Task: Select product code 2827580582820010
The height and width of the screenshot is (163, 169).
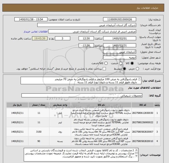Action: (x=143, y=141)
